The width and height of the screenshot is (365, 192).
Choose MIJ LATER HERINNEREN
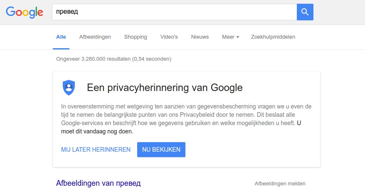pyautogui.click(x=96, y=150)
